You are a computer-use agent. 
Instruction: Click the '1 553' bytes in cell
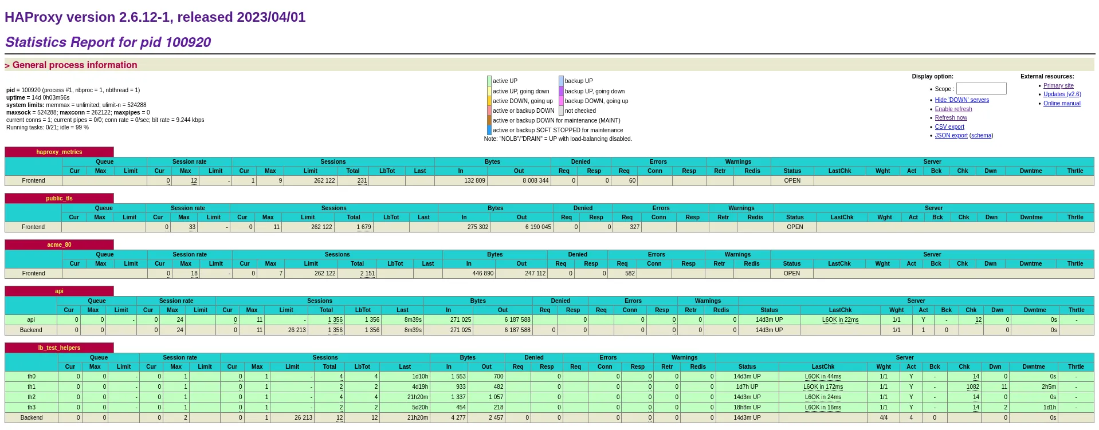click(449, 377)
